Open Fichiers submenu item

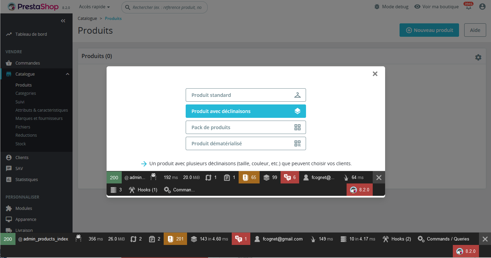(x=23, y=127)
